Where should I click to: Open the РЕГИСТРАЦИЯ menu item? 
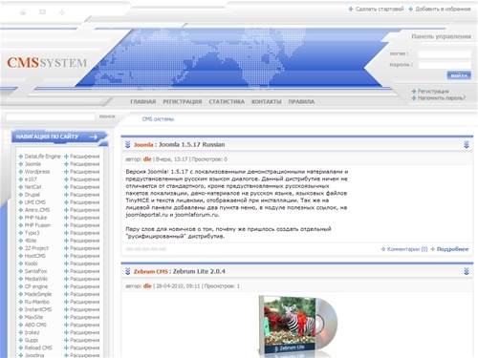pyautogui.click(x=183, y=102)
